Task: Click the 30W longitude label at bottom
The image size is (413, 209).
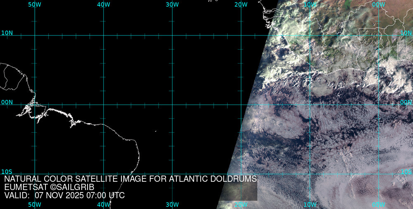Action: tap(172, 204)
